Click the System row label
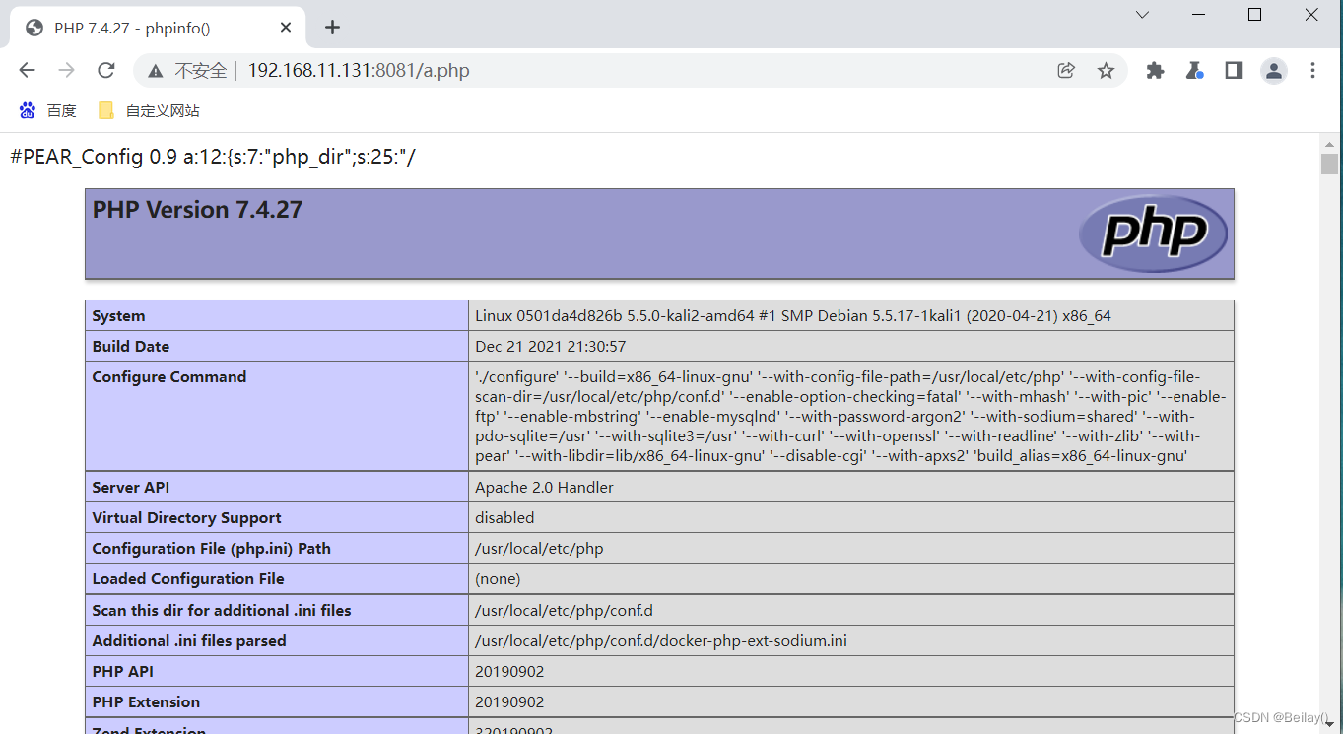This screenshot has width=1343, height=734. 118,316
